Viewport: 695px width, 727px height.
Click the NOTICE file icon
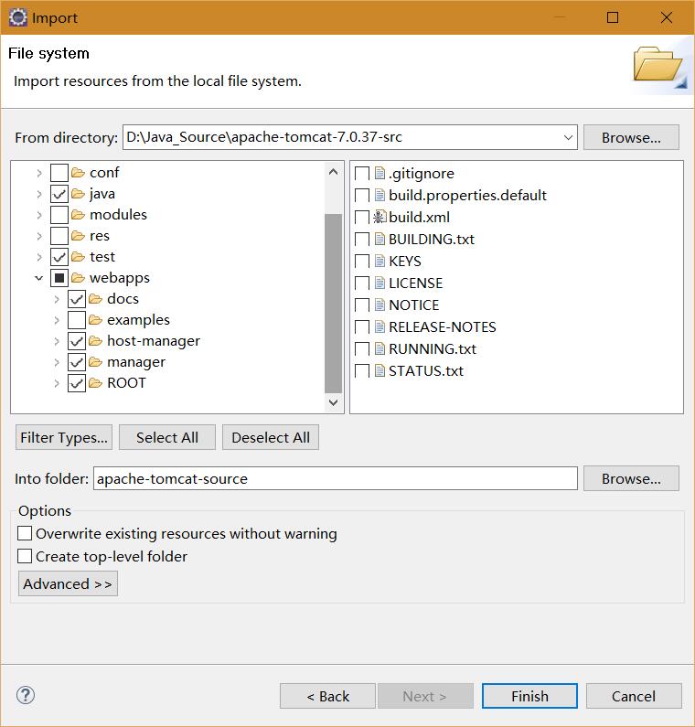[x=380, y=305]
